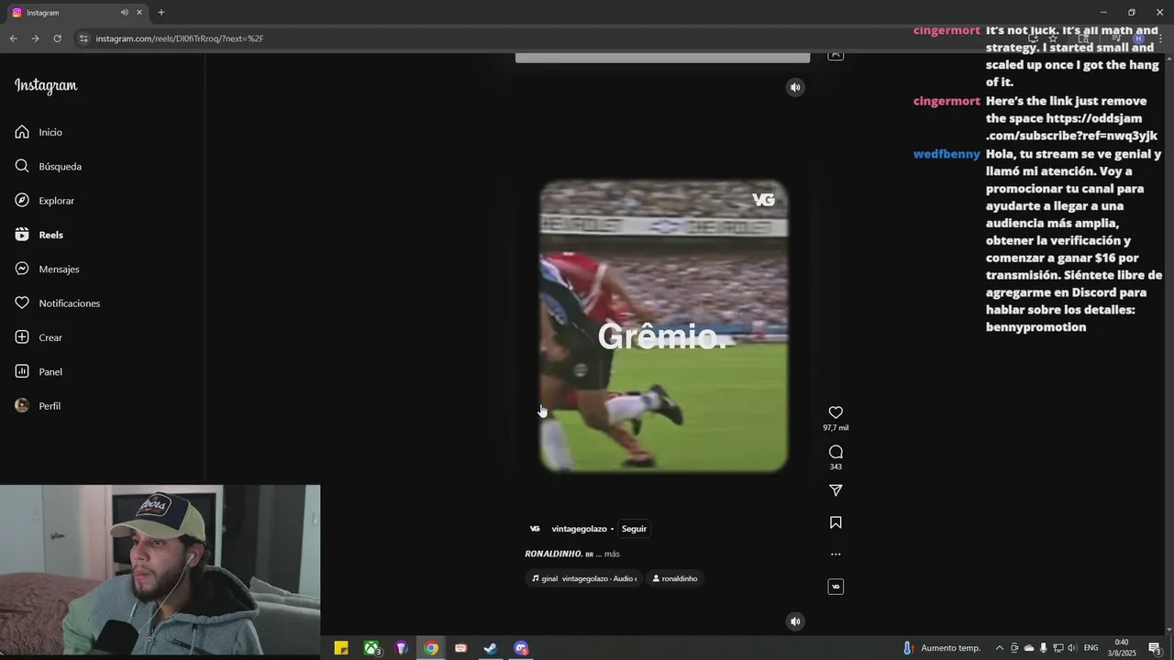This screenshot has width=1174, height=660.
Task: Open the Windows notification center
Action: (1155, 648)
